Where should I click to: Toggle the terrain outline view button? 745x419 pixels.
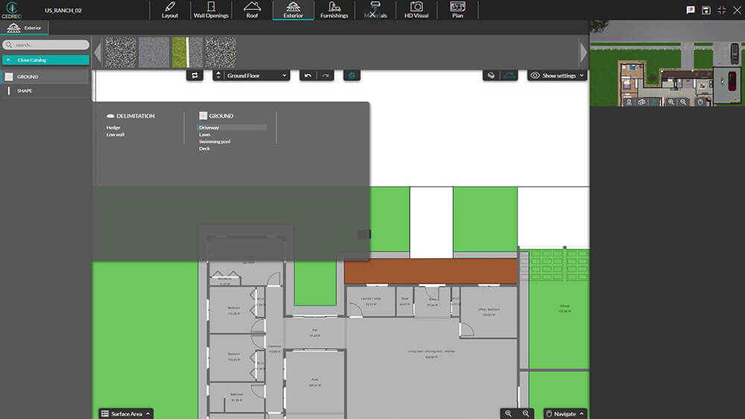[509, 75]
